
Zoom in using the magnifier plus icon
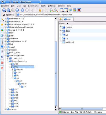pyautogui.click(x=52, y=10)
